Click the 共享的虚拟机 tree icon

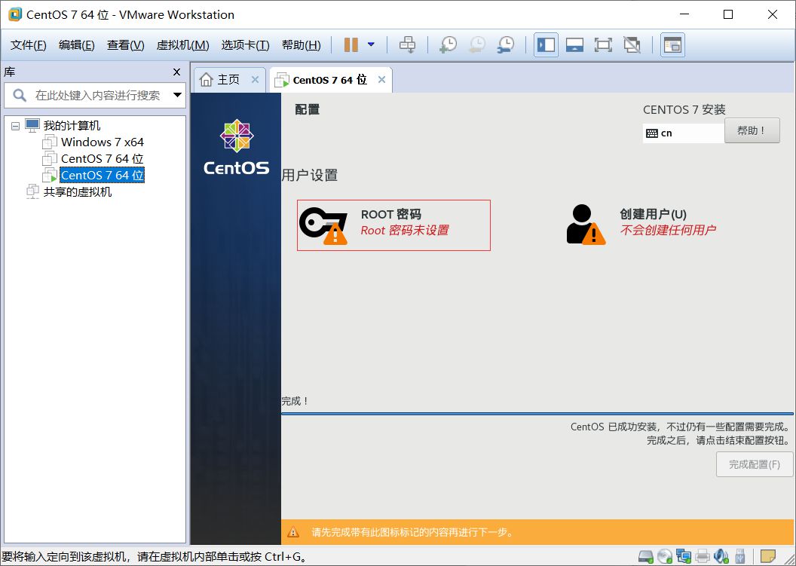(x=32, y=192)
